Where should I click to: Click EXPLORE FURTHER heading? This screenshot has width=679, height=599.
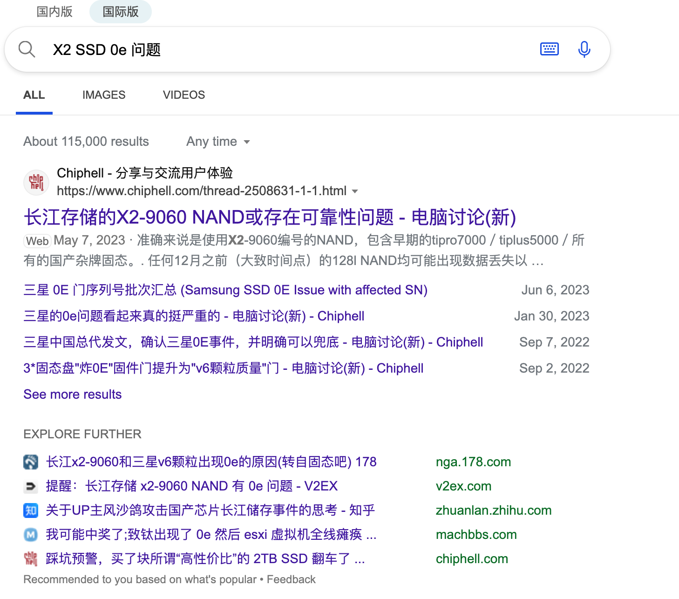[x=82, y=434]
